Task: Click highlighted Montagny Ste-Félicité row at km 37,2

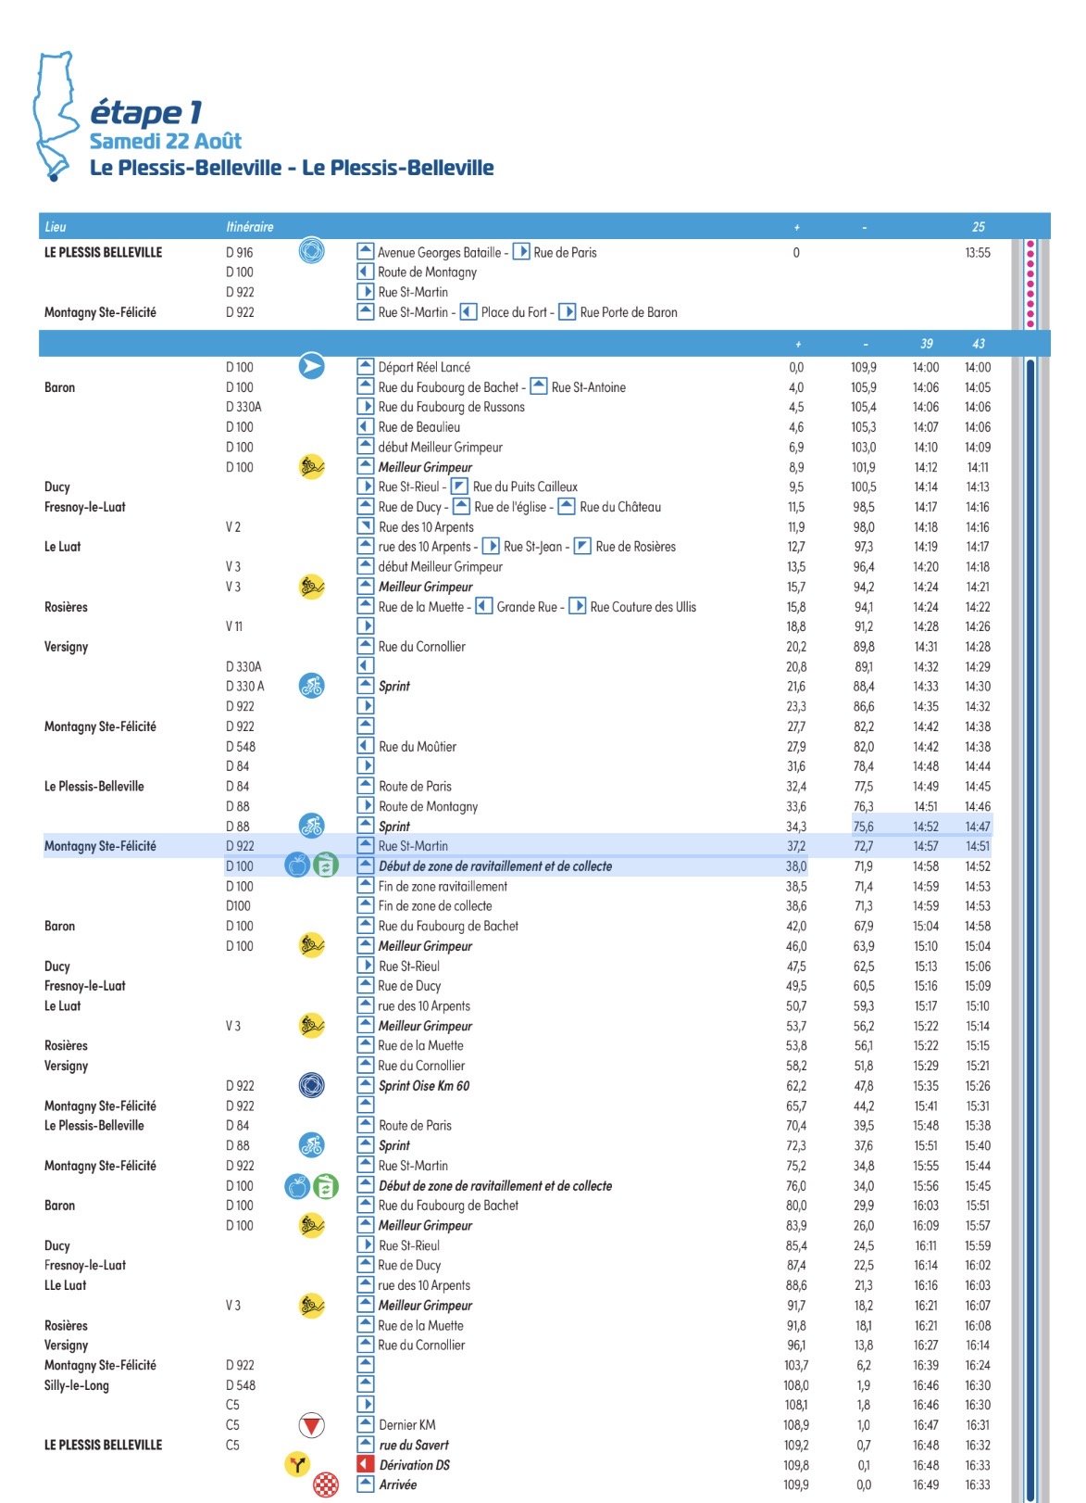Action: (424, 846)
